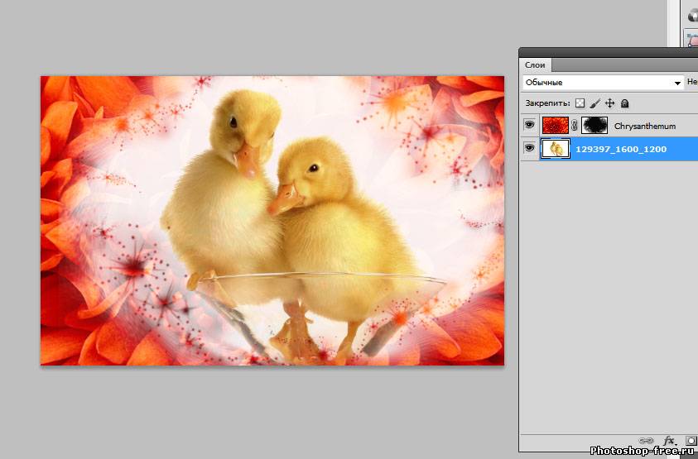Add a layer mask using bottom icon

691,441
